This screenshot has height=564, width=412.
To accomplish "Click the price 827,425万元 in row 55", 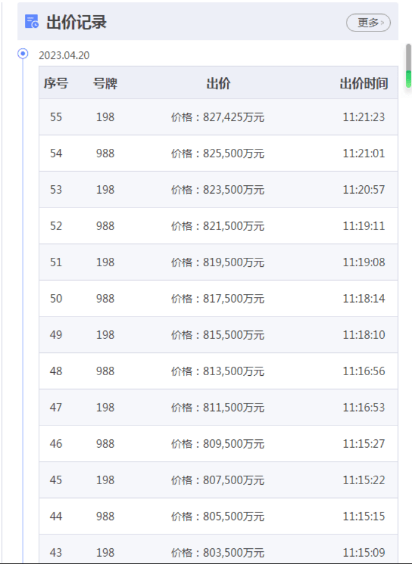I will (218, 117).
